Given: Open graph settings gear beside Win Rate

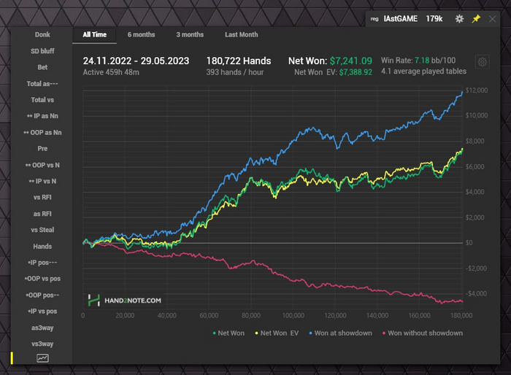Looking at the screenshot, I should pos(483,62).
